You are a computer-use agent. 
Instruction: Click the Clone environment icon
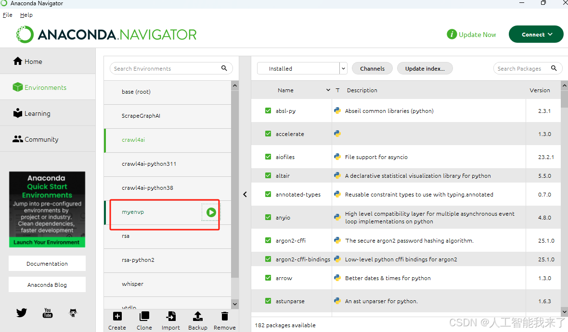coord(144,317)
